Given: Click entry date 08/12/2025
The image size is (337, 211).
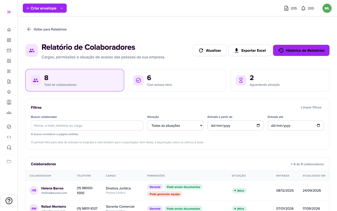Looking at the screenshot, I should (285, 190).
